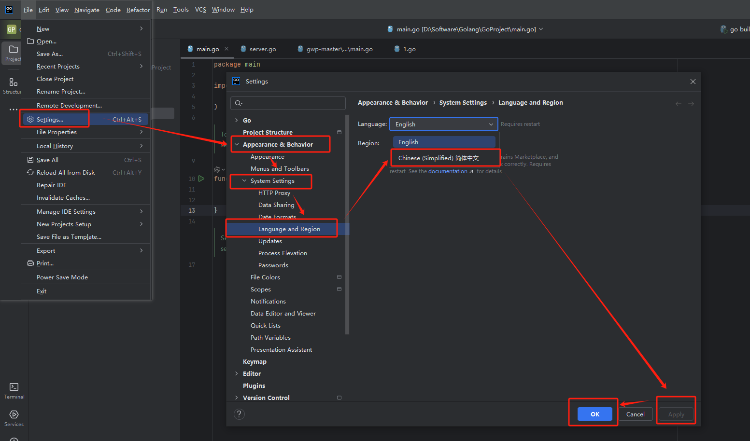The height and width of the screenshot is (441, 750).
Task: Choose Save All in File menu
Action: tap(85, 160)
